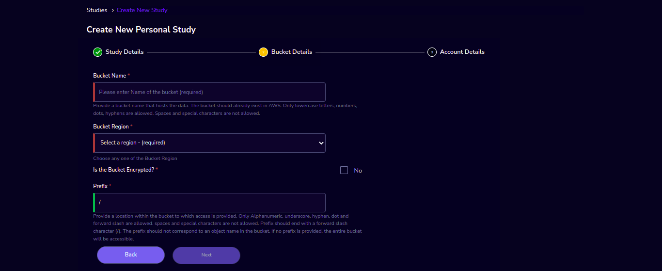Toggle the Is the Bucket Encrypted checkbox
The height and width of the screenshot is (271, 662).
pos(344,170)
